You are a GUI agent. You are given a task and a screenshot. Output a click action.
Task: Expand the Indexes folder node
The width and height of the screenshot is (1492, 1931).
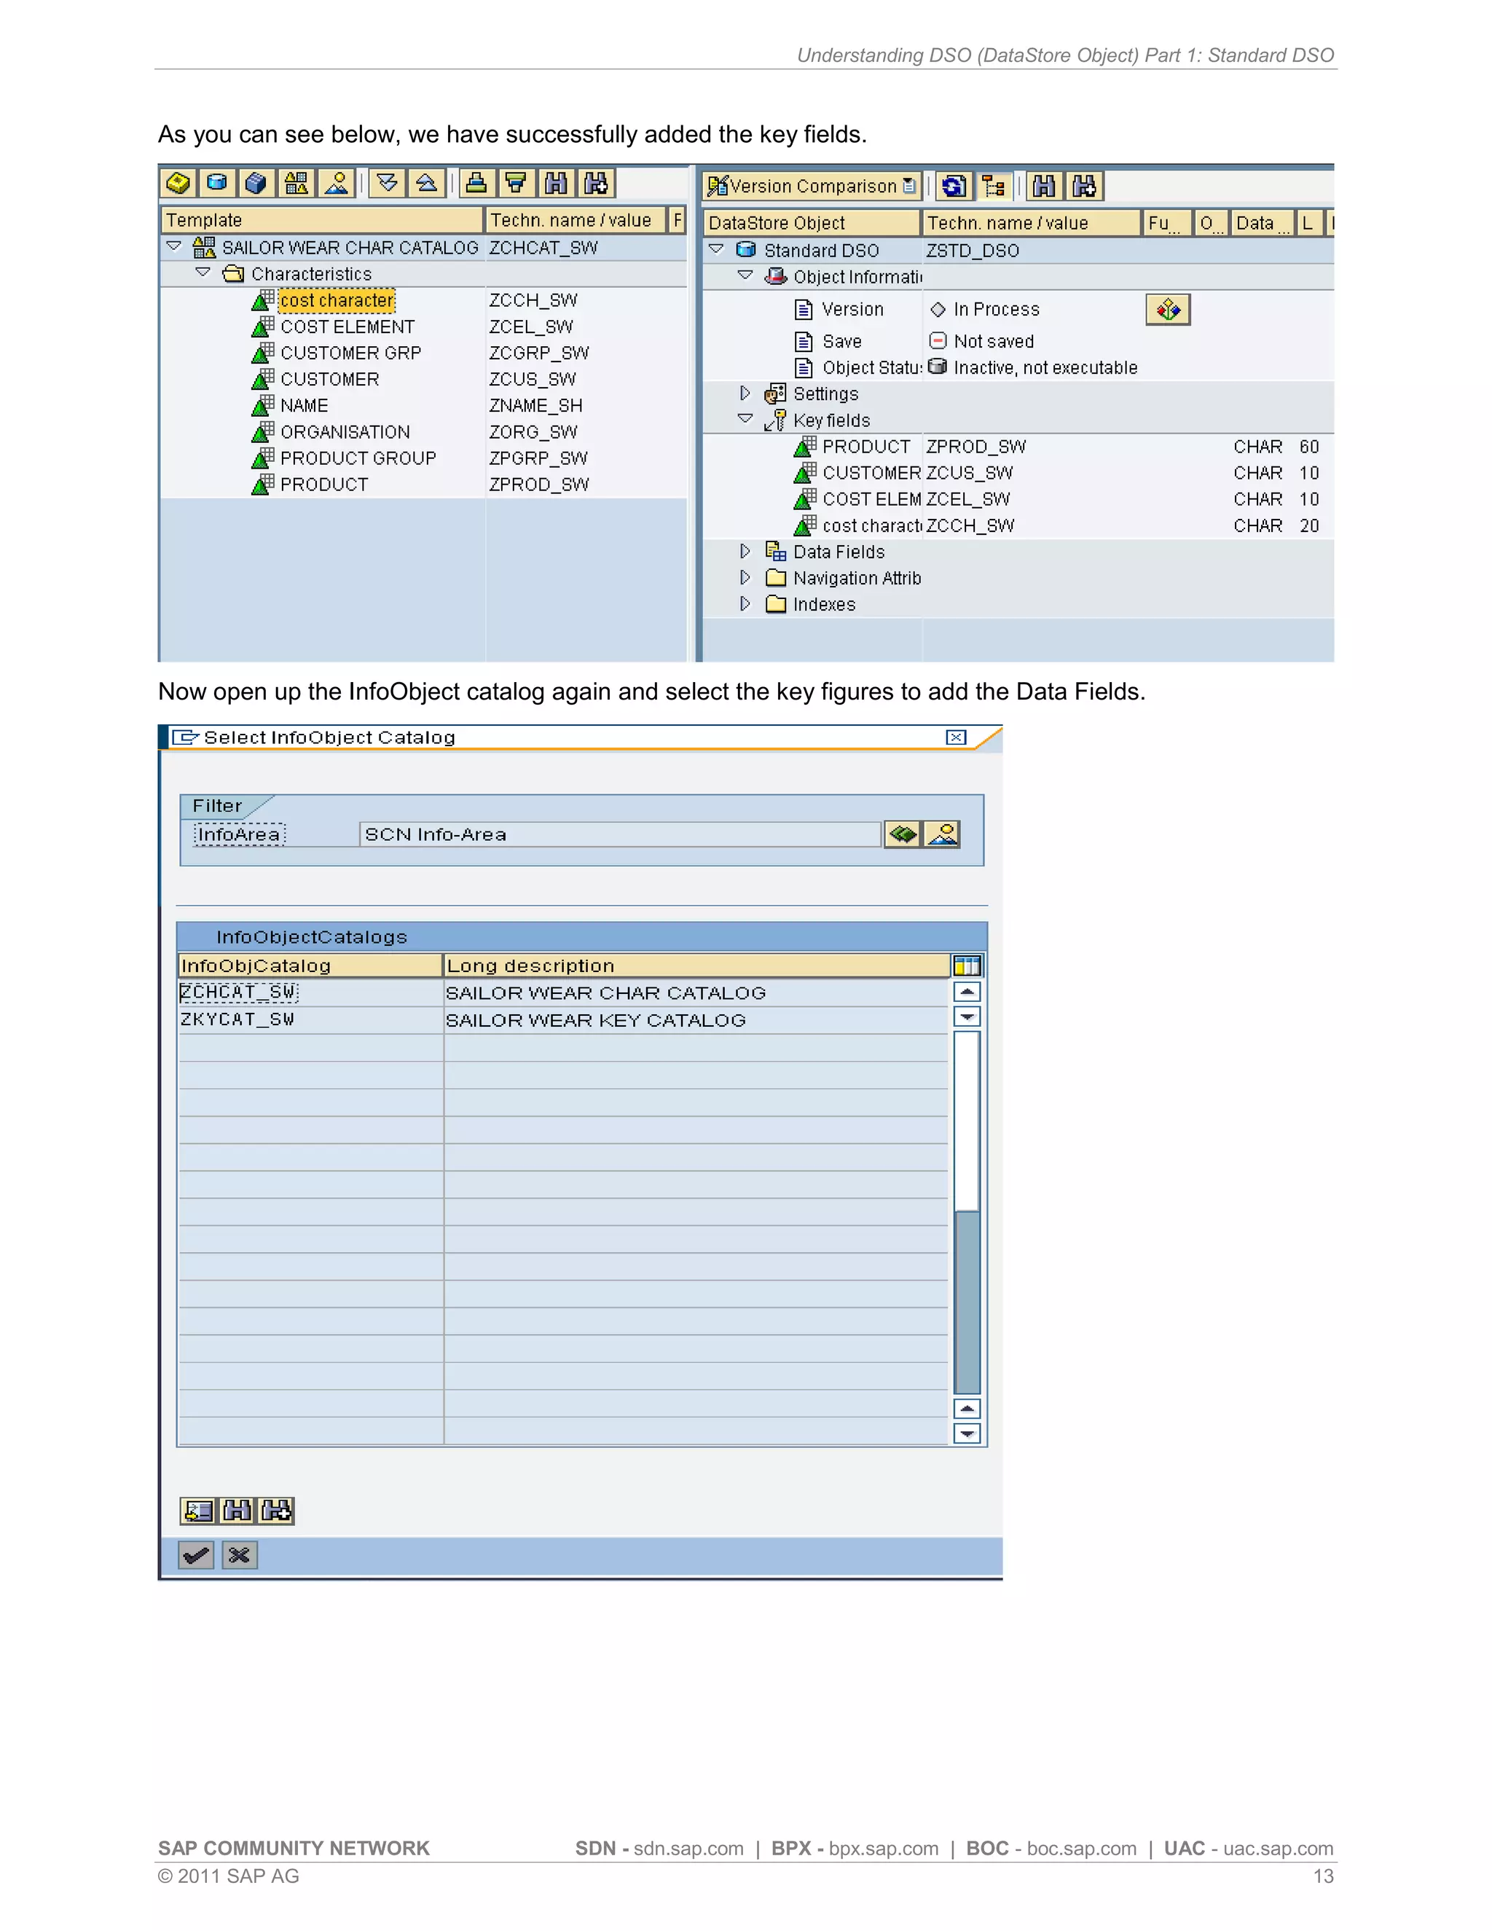pyautogui.click(x=745, y=604)
